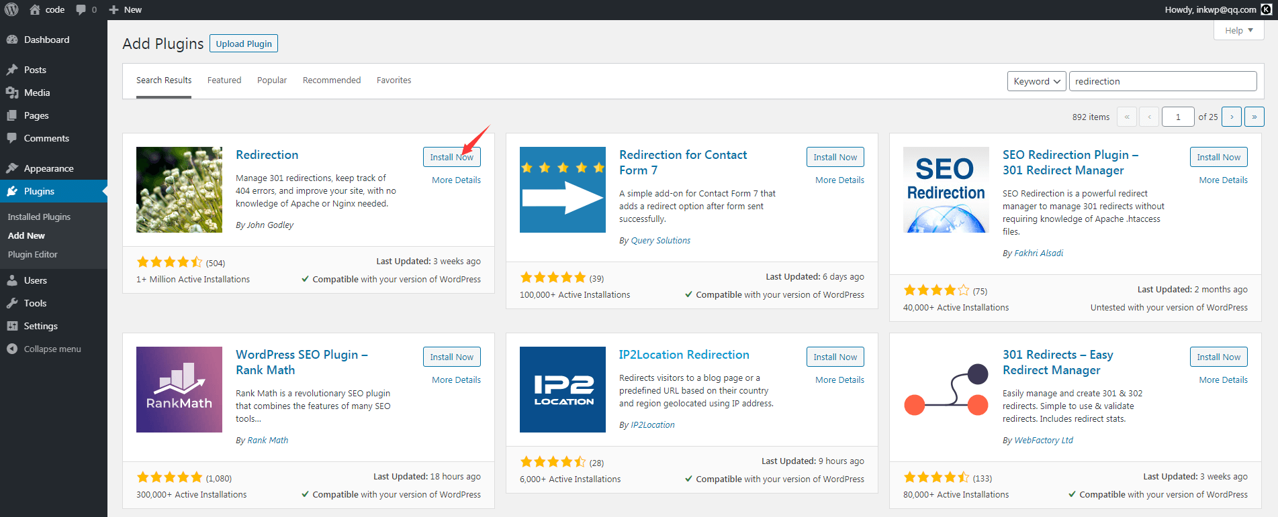
Task: Install 301 Redirects – Easy Redirect Manager
Action: [x=1218, y=357]
